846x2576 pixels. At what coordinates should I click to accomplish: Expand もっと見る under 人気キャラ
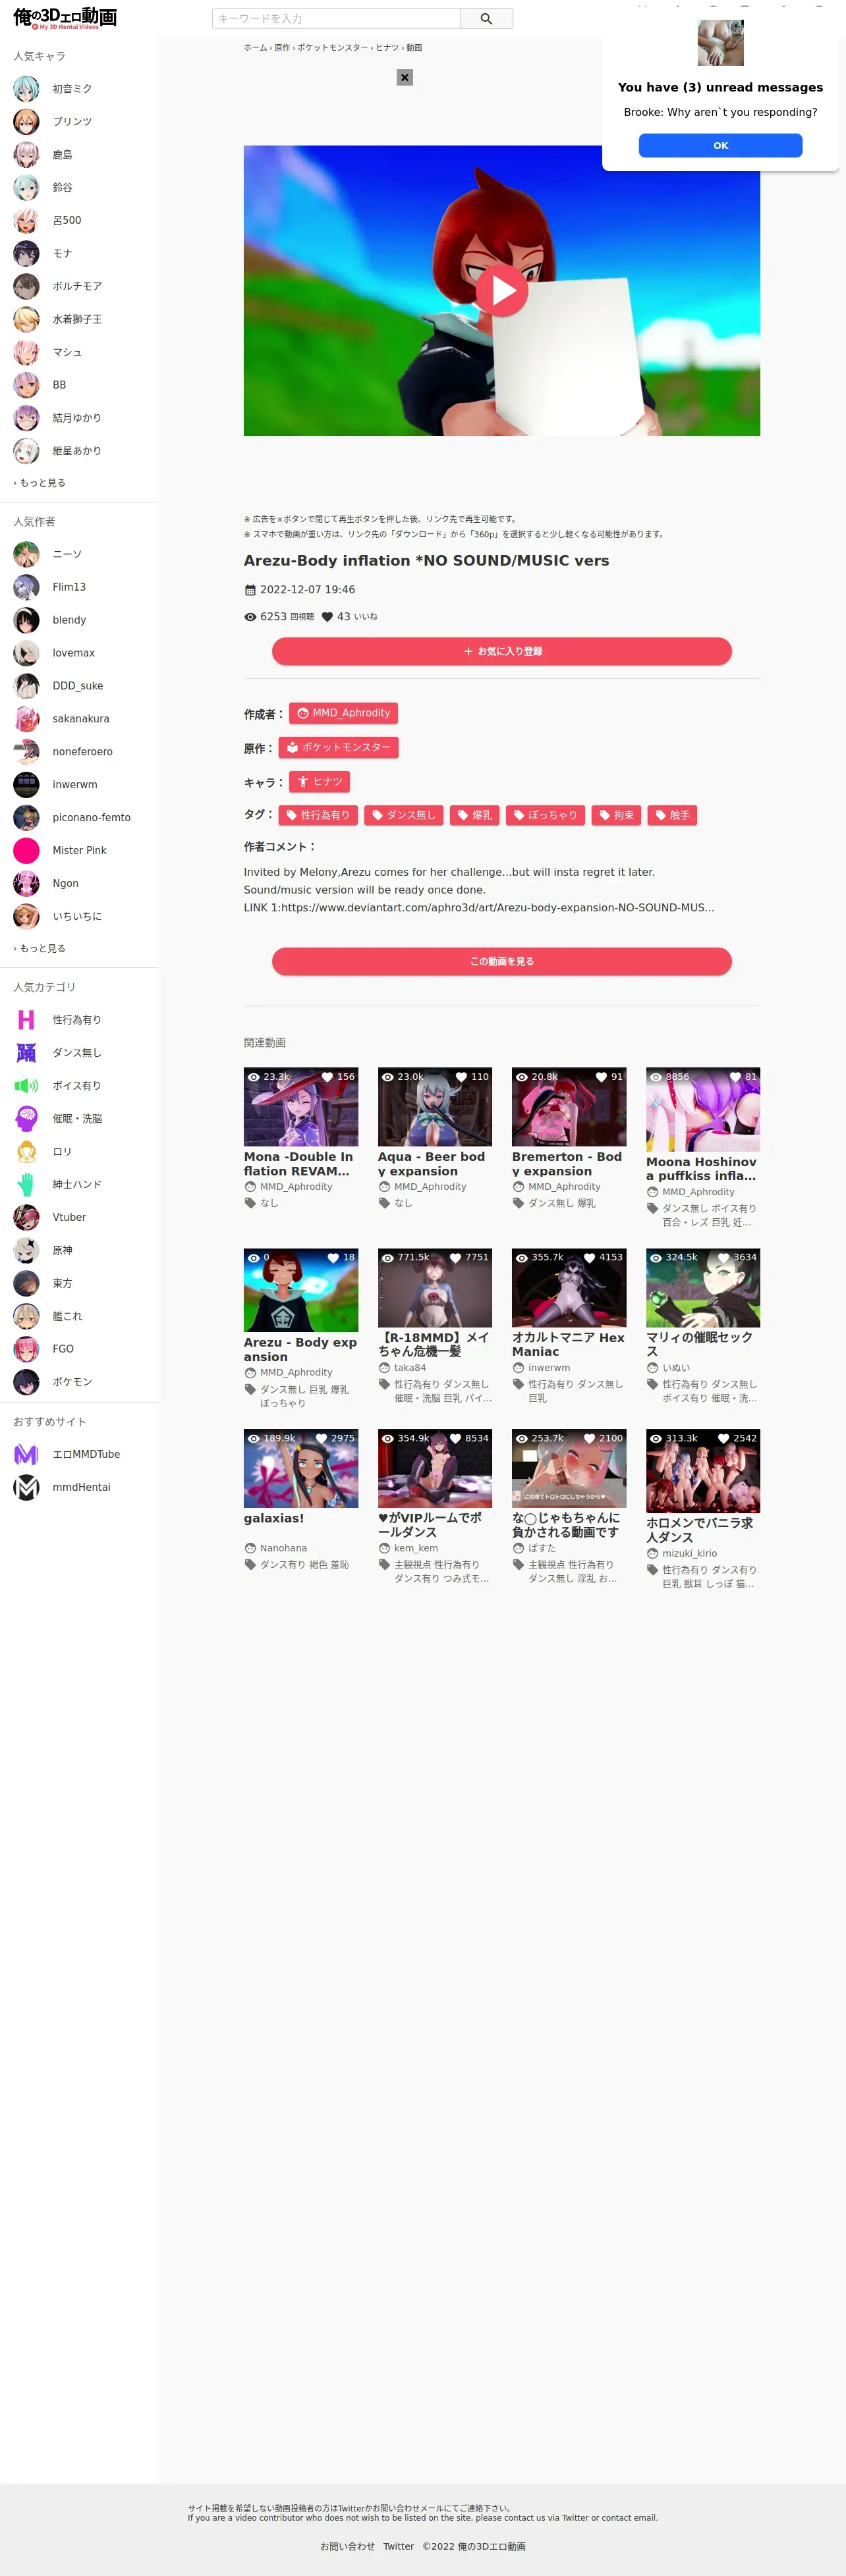click(x=40, y=483)
